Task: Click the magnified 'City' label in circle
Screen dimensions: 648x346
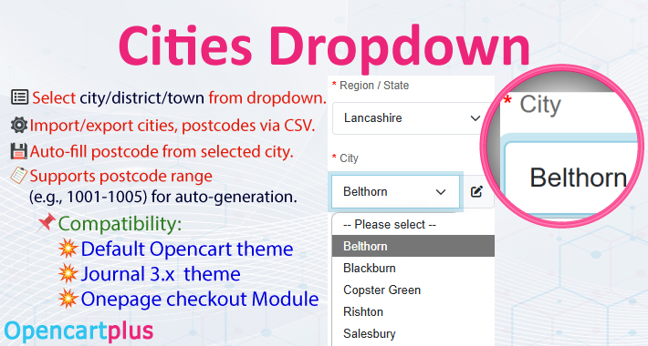Action: (x=540, y=105)
